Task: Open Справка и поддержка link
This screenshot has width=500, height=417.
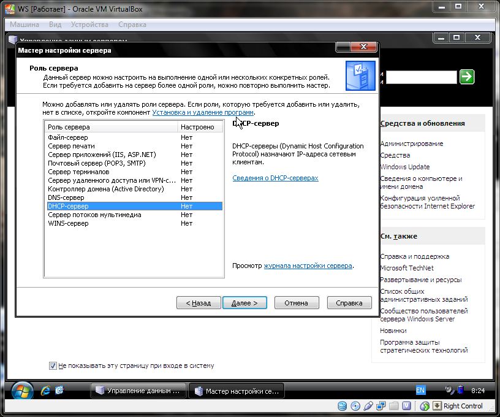Action: coord(415,256)
